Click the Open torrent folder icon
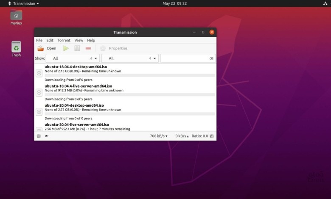 [x=41, y=48]
